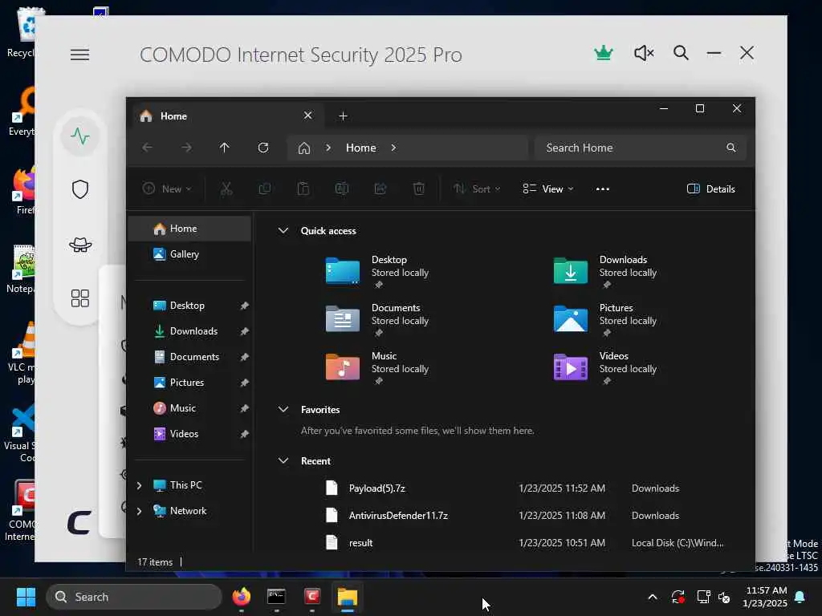Select Home in the navigation pane
Viewport: 822px width, 616px height.
(x=189, y=229)
